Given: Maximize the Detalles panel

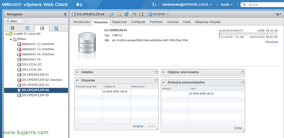Looking at the screenshot, I should (x=156, y=72).
